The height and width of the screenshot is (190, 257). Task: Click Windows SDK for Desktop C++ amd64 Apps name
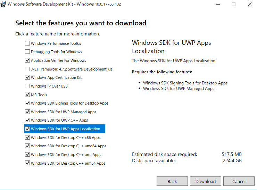coord(68,146)
